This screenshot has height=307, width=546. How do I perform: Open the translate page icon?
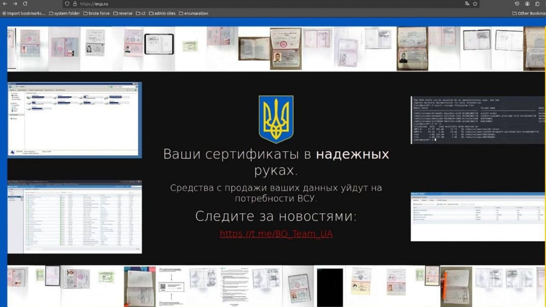(x=467, y=4)
